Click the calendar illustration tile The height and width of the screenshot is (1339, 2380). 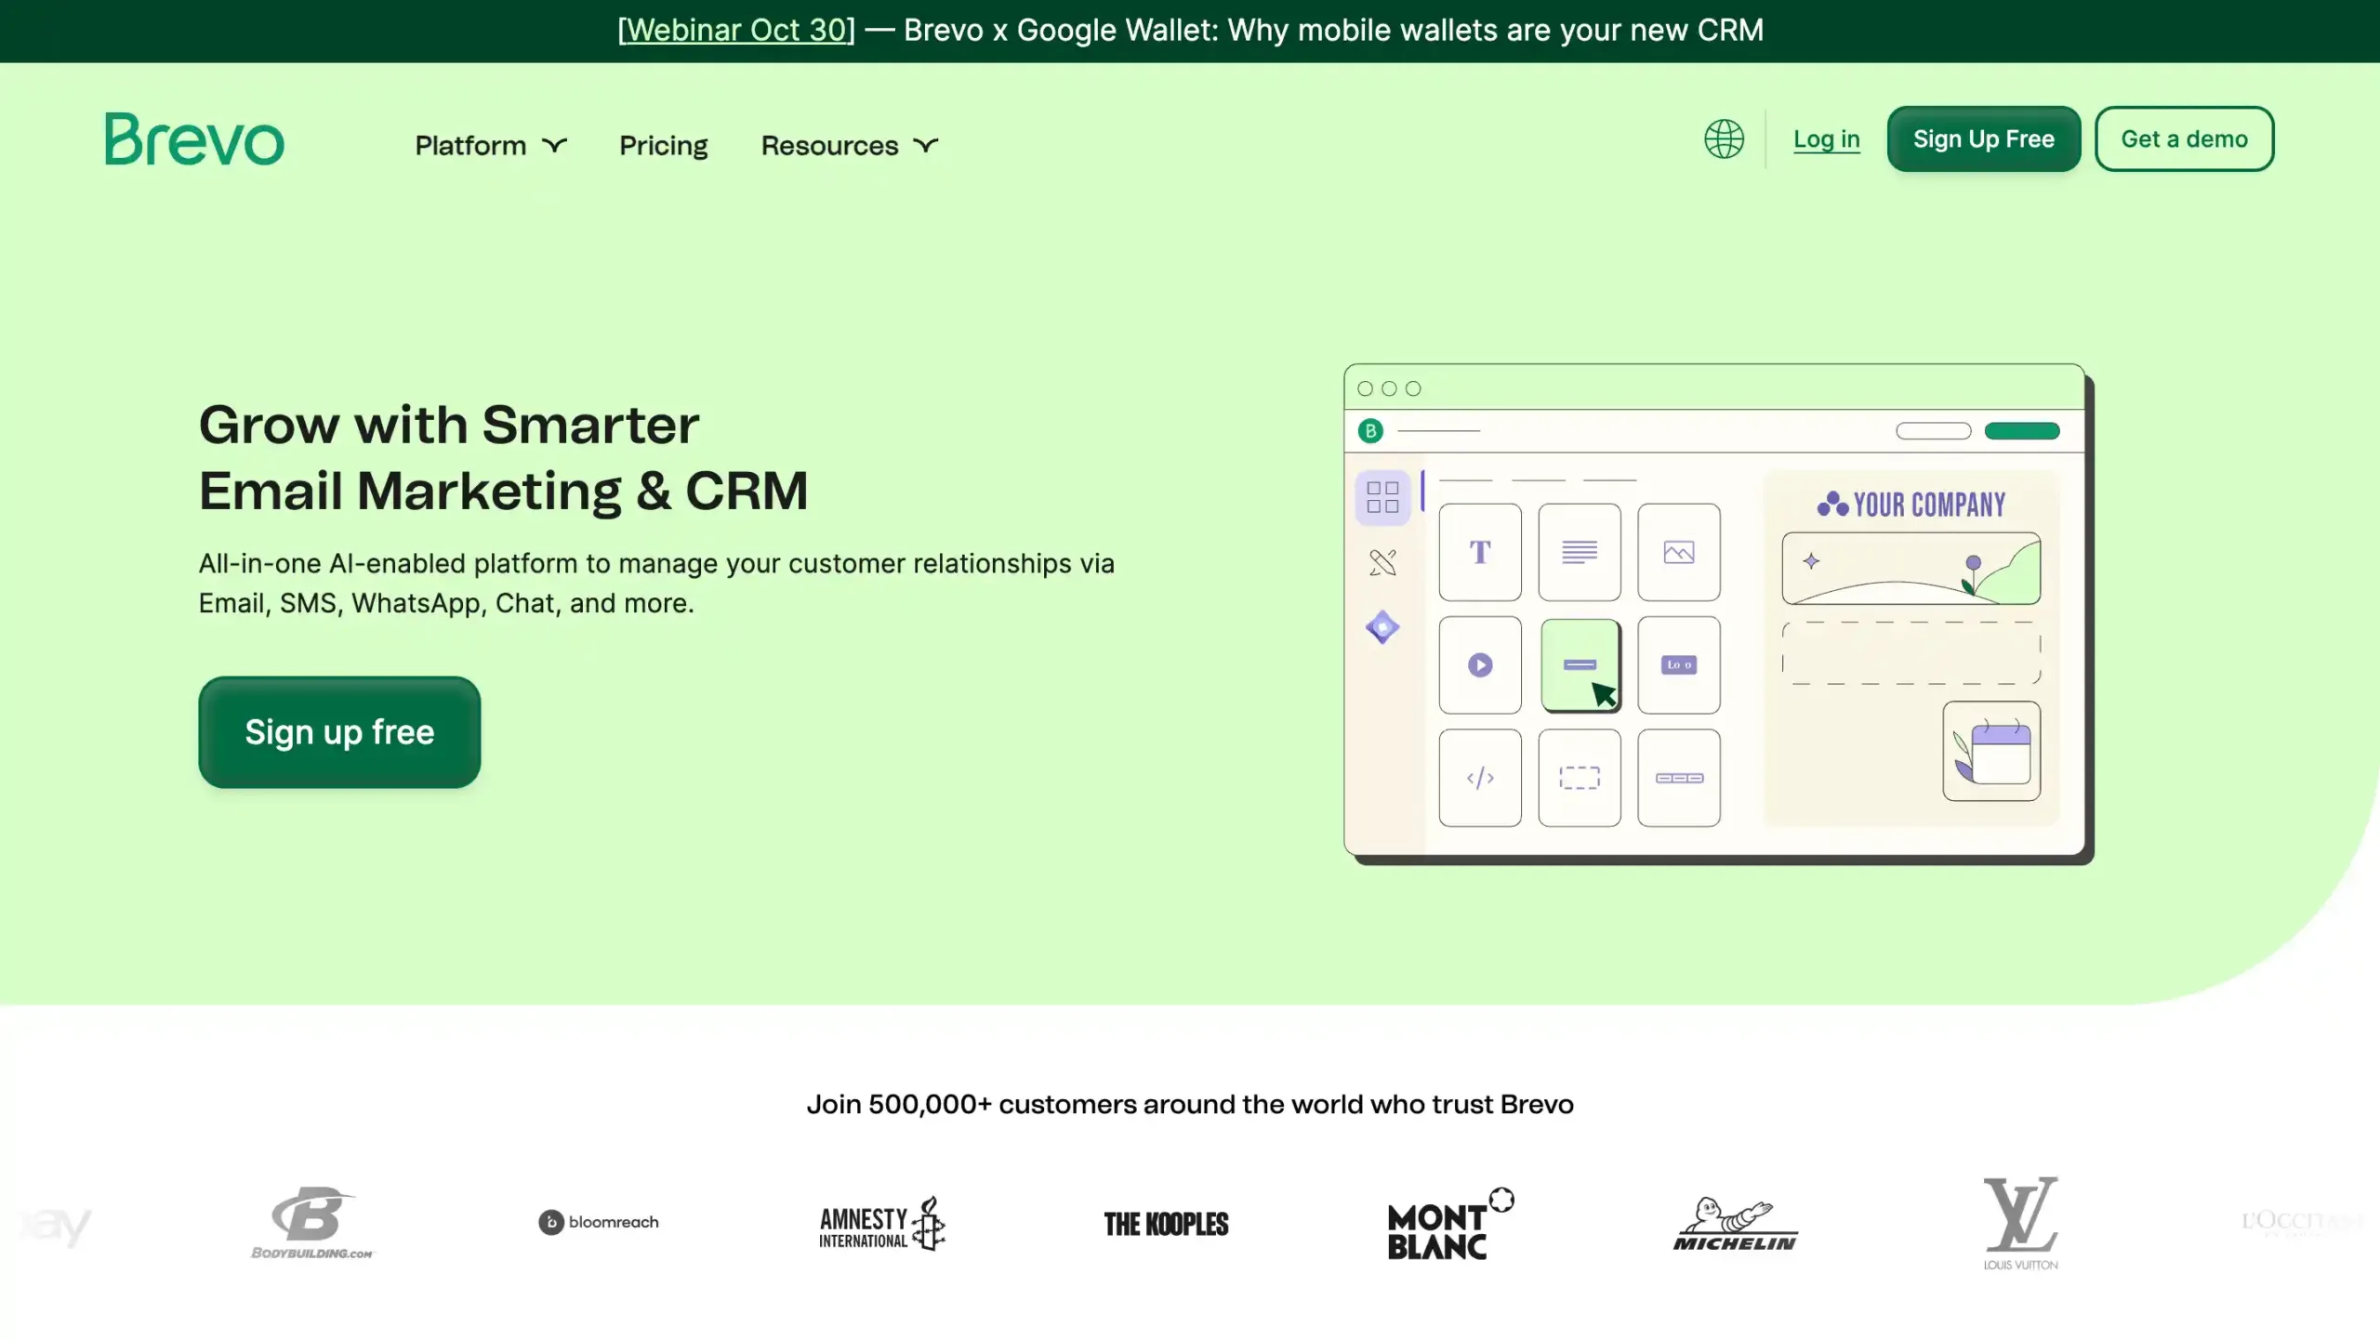1991,751
